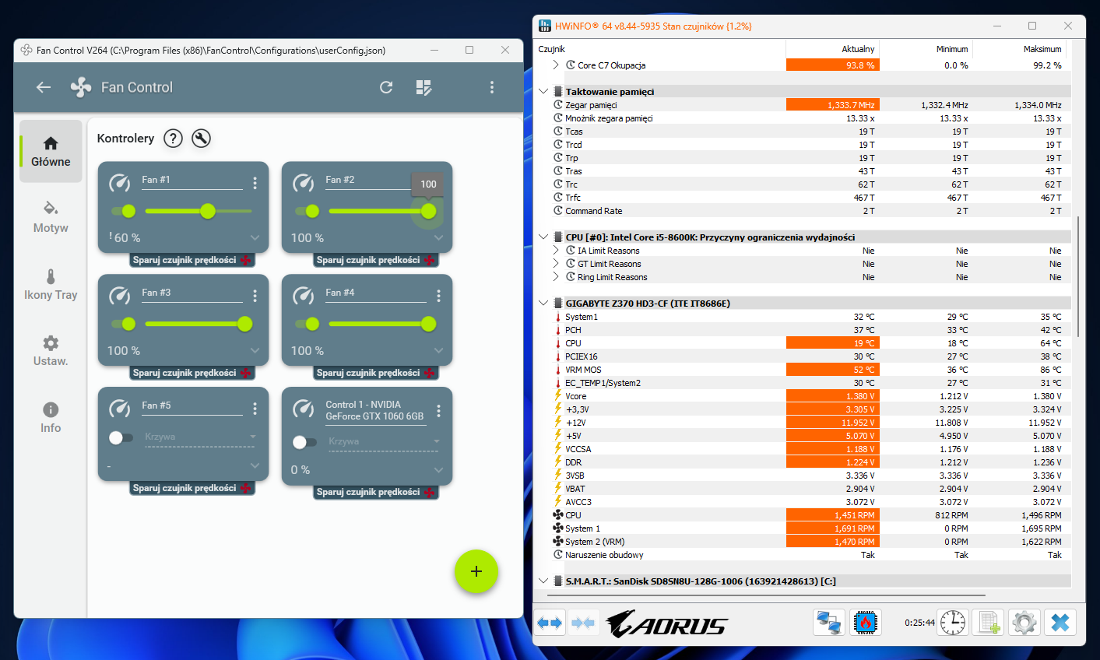Screen dimensions: 1100x660
Task: Open the three-dot menu on Fan #1 card
Action: tap(255, 183)
